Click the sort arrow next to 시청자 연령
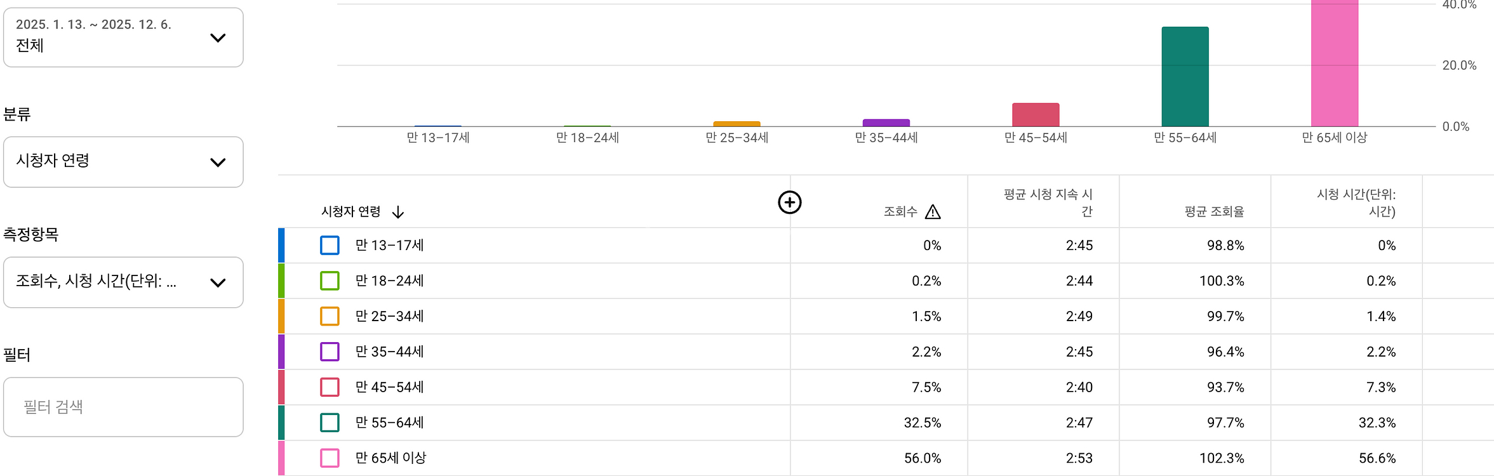 pos(398,213)
